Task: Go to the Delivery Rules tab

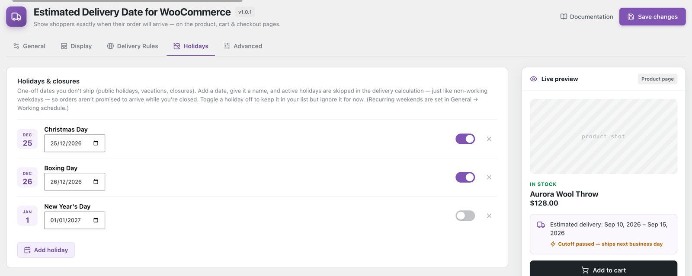Action: pos(132,46)
